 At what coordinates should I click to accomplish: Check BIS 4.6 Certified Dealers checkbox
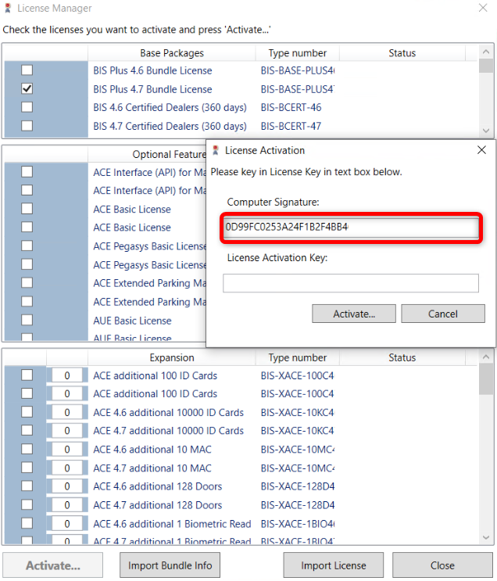(27, 107)
